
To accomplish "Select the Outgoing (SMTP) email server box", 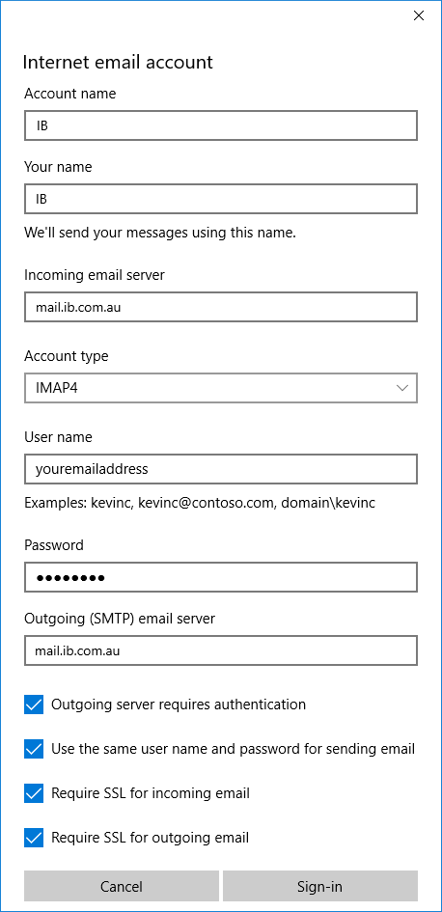I will pos(221,650).
